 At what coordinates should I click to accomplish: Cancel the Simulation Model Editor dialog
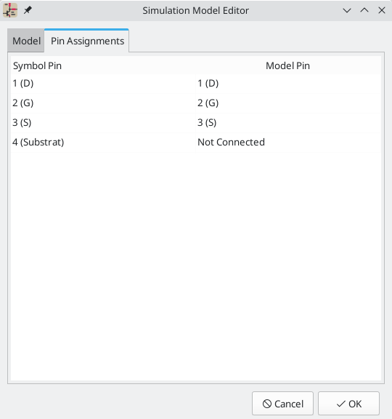click(282, 404)
